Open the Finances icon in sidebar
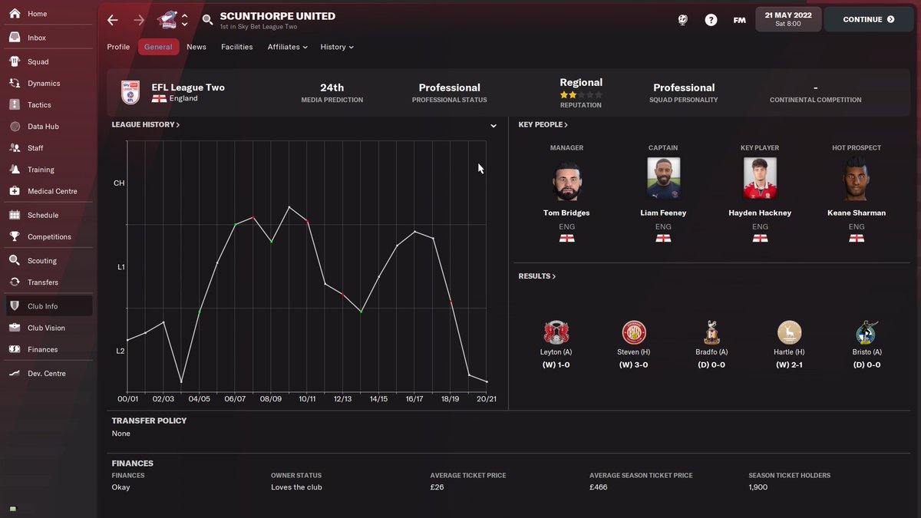Image resolution: width=921 pixels, height=518 pixels. pyautogui.click(x=15, y=349)
